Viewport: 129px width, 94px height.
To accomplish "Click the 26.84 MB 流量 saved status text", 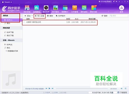I will point(103,92).
